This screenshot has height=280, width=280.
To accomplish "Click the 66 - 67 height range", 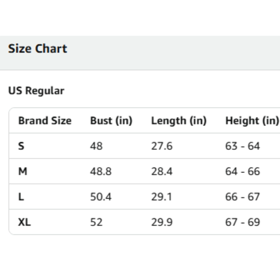I will coord(243,197).
